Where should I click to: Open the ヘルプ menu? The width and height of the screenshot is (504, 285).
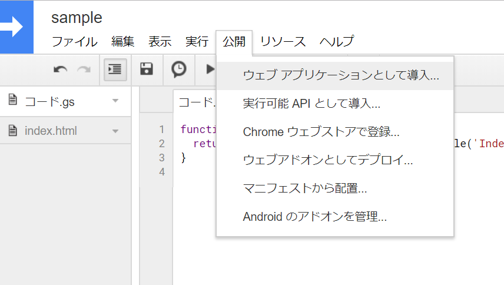[337, 42]
